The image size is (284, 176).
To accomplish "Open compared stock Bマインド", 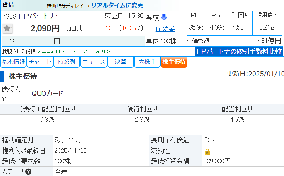I will click(79, 51).
